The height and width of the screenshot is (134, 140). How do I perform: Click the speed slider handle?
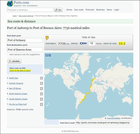coord(81,44)
